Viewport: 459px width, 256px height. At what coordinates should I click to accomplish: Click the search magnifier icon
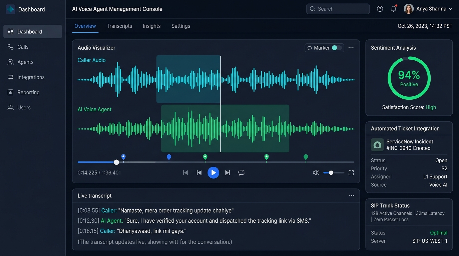pyautogui.click(x=313, y=9)
